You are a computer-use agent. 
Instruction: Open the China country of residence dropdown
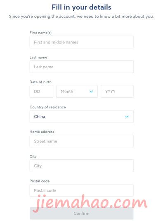coord(81,117)
